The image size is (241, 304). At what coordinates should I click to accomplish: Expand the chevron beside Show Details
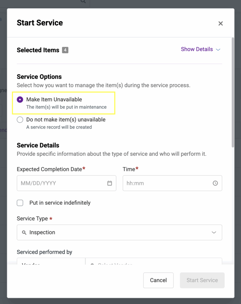[218, 50]
